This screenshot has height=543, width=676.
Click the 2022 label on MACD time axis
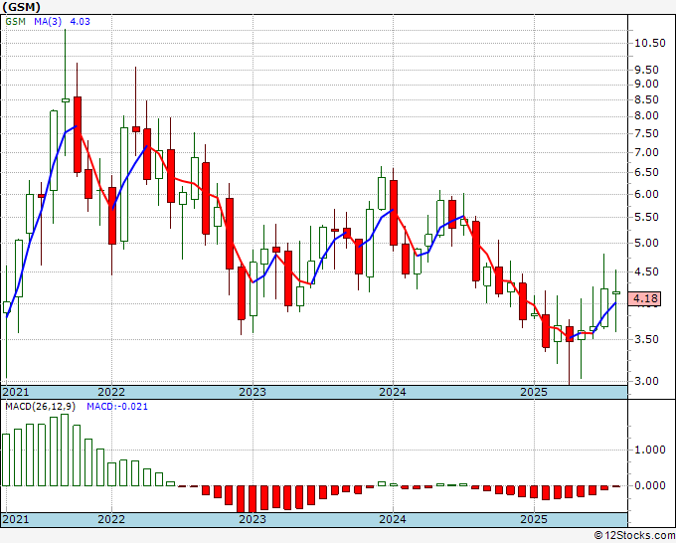click(x=111, y=519)
